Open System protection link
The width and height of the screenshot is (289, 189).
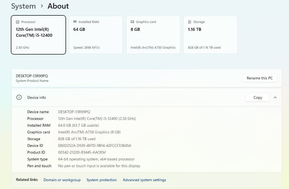101,180
